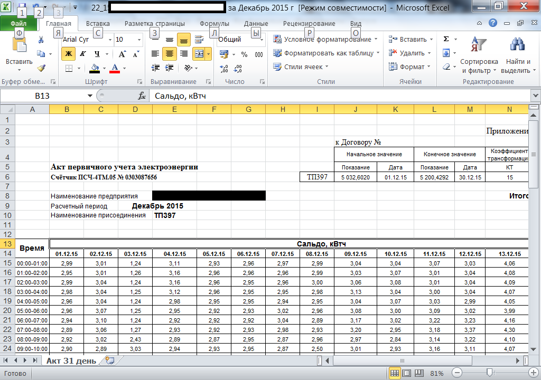541x380 pixels.
Task: Switch to Page Layout view in status bar
Action: [406, 373]
